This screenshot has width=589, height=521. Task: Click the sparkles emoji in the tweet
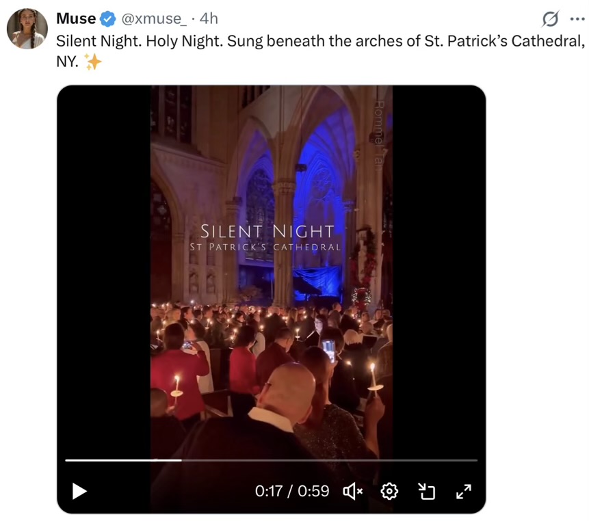click(x=94, y=62)
